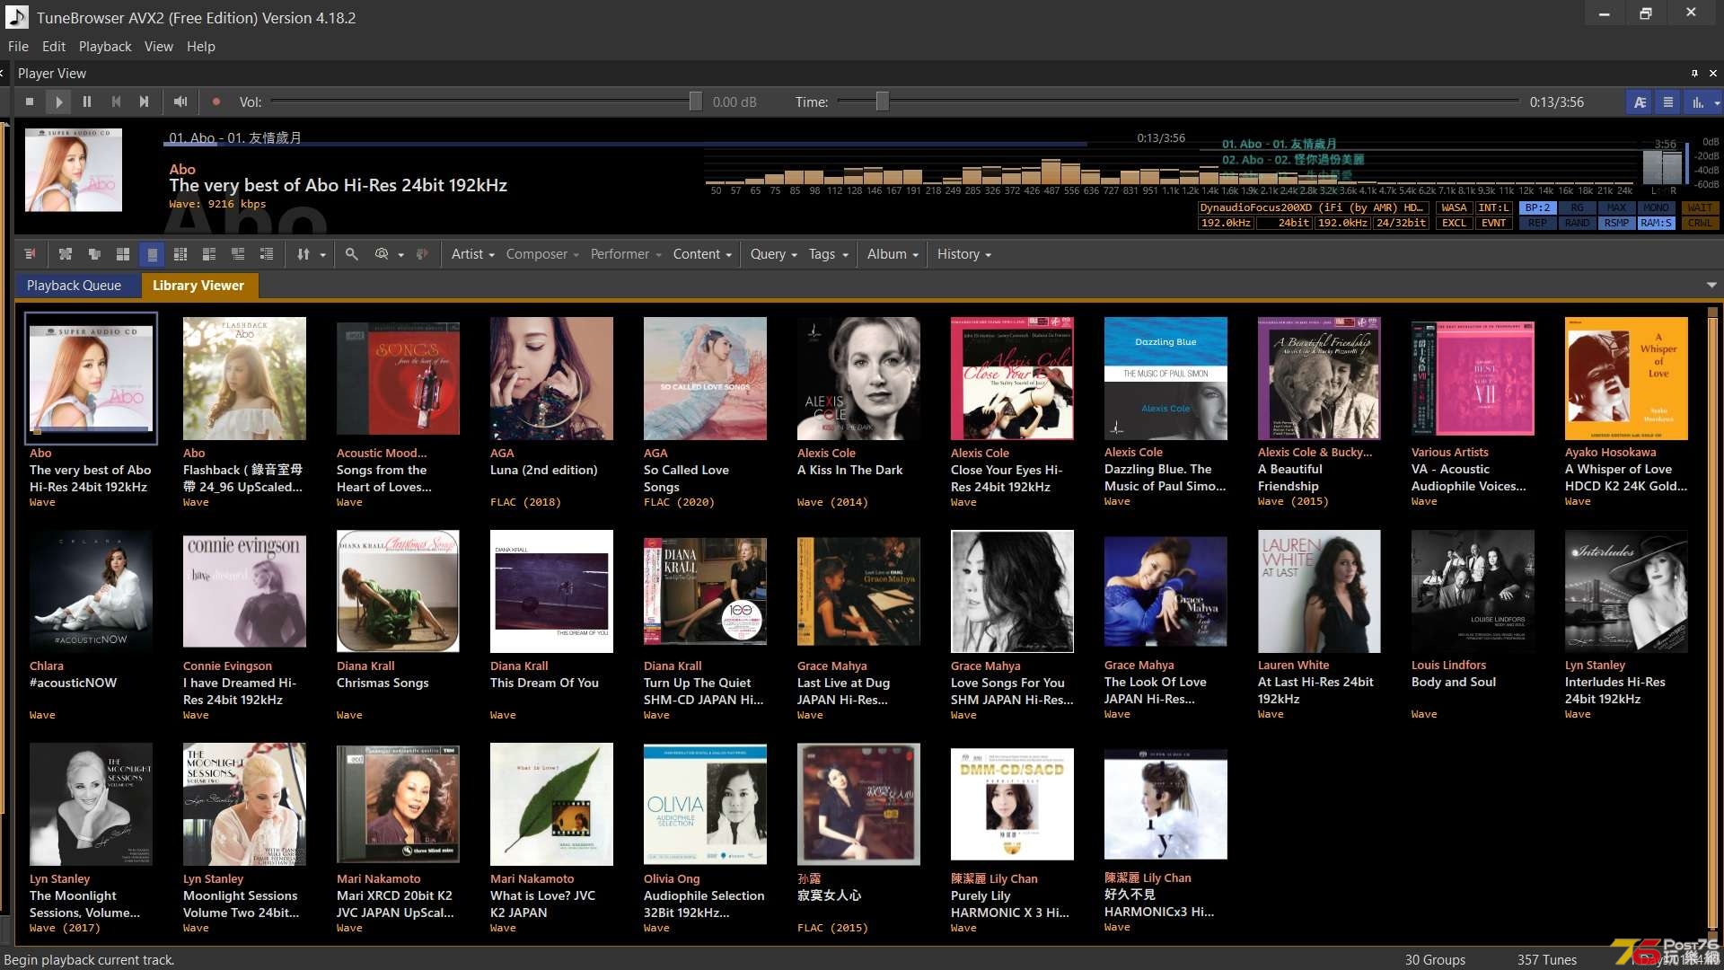Click the red record dot icon

point(215,102)
